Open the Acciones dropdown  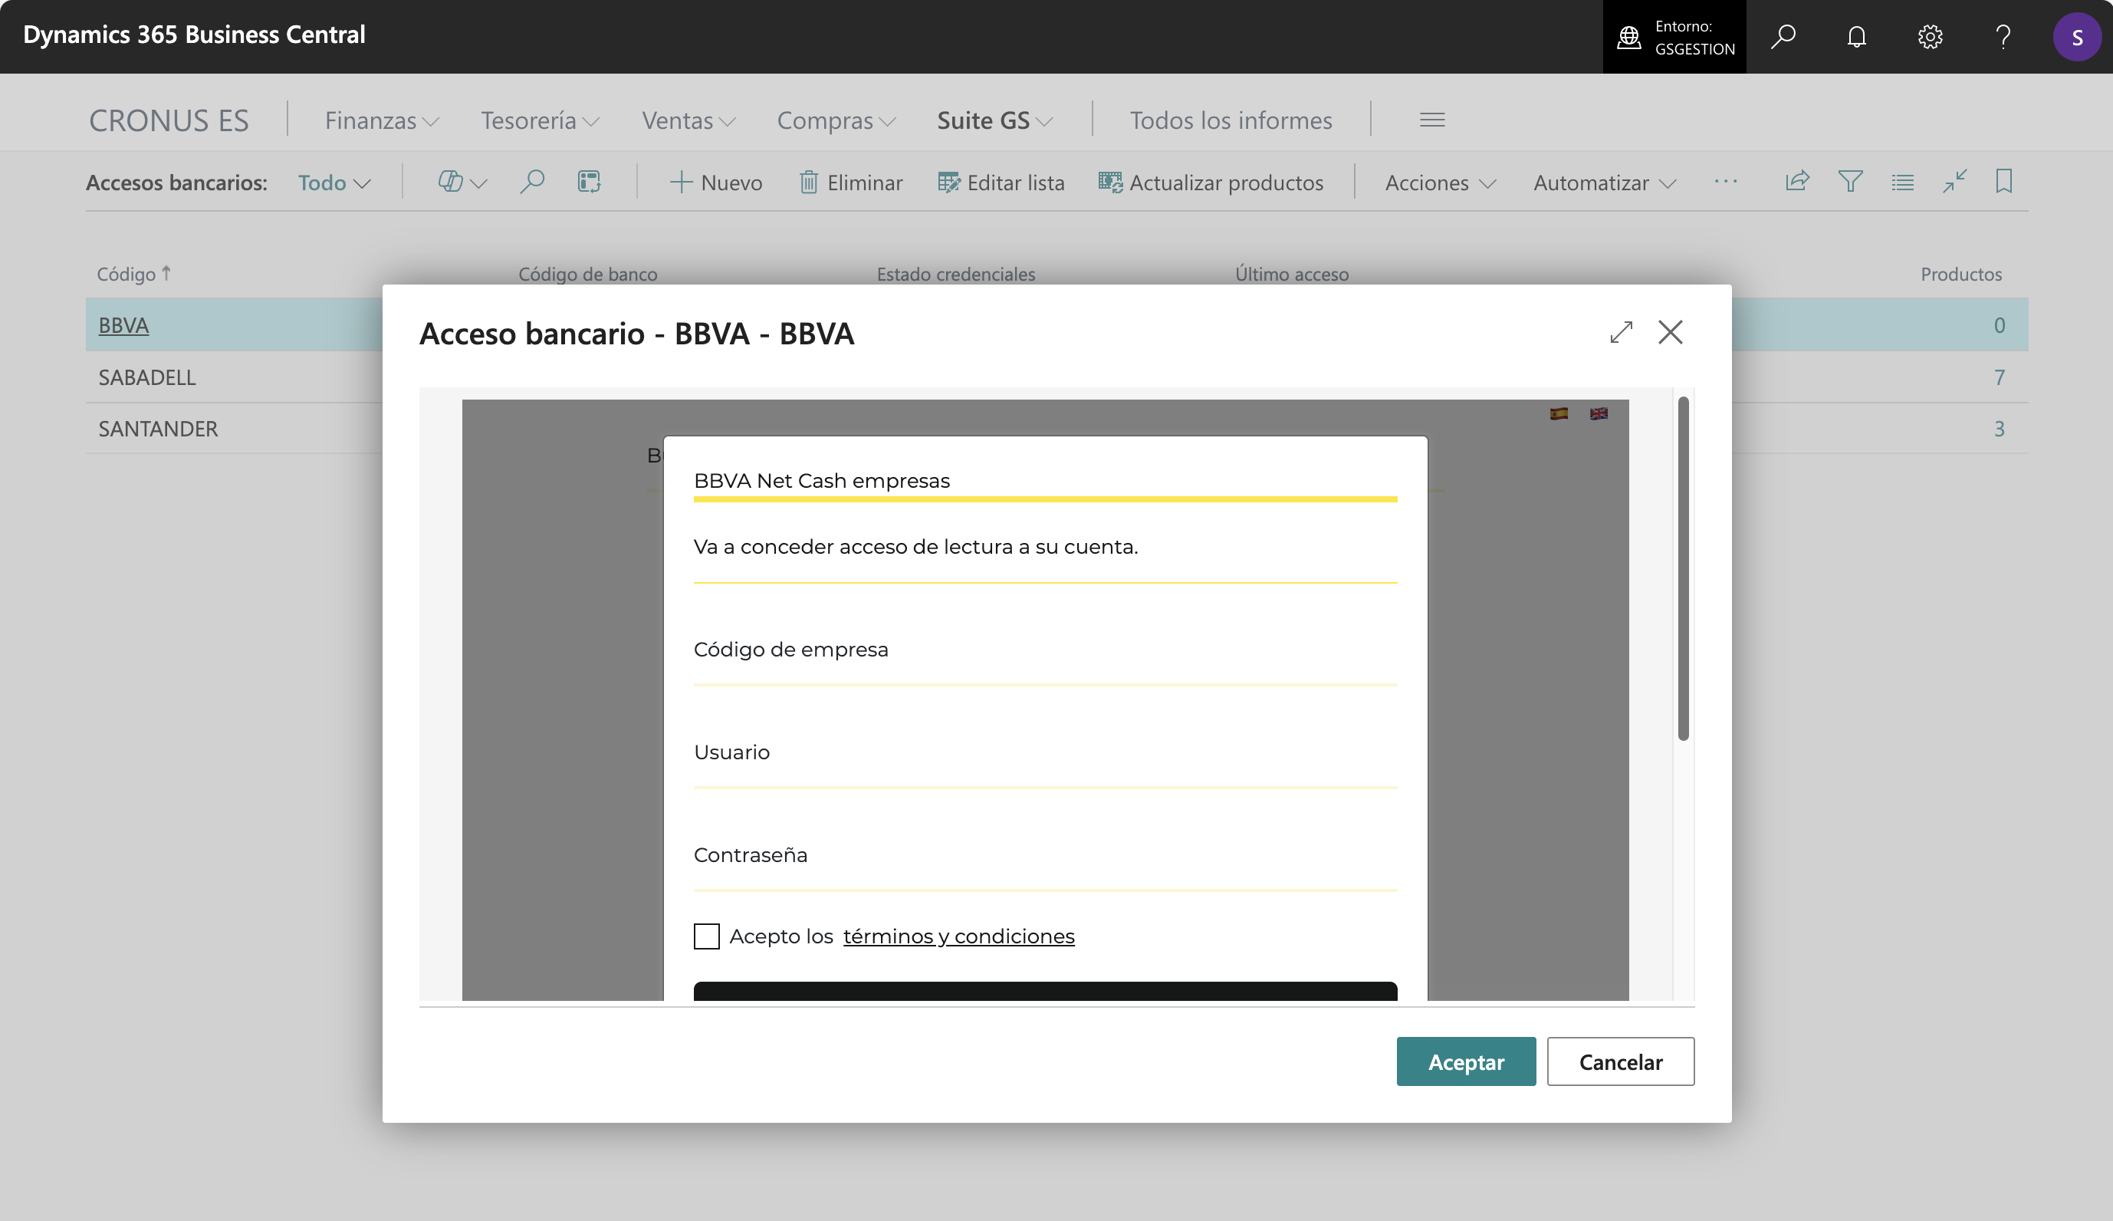[x=1440, y=182]
